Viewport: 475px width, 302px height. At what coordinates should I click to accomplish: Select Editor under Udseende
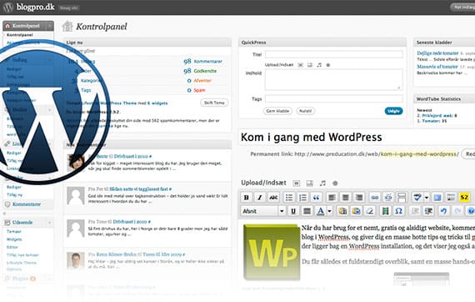[12, 247]
